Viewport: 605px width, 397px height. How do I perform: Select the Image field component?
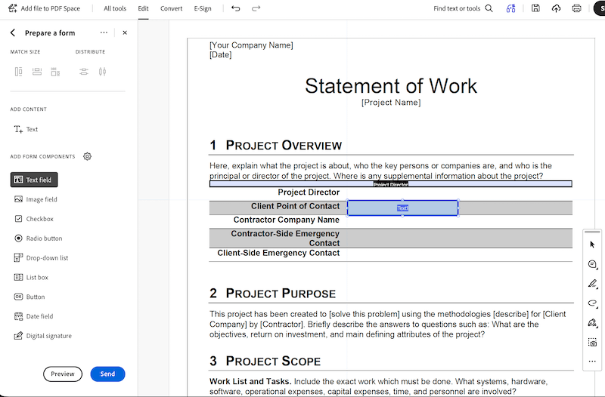pyautogui.click(x=36, y=199)
